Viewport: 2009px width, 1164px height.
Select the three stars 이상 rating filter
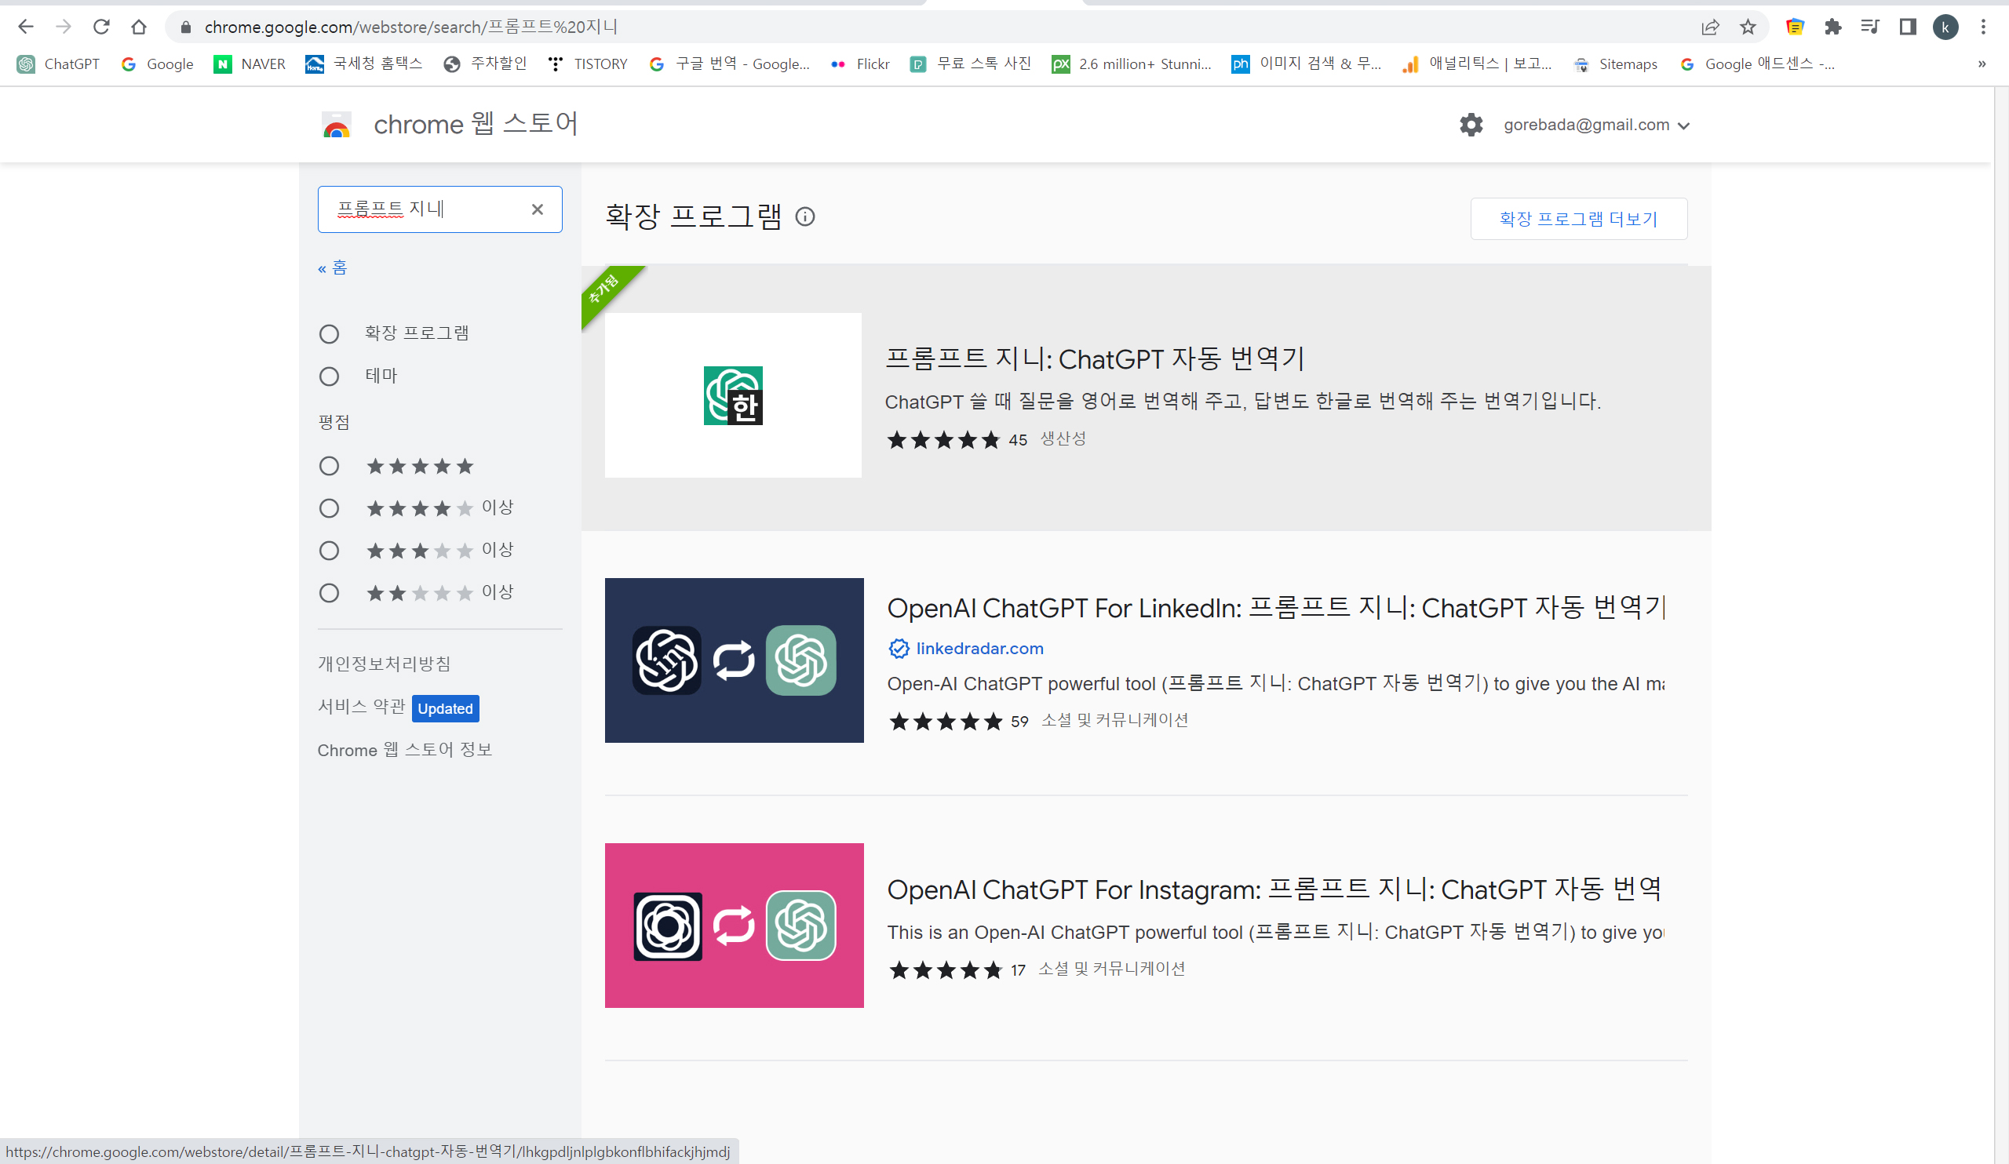pos(330,551)
